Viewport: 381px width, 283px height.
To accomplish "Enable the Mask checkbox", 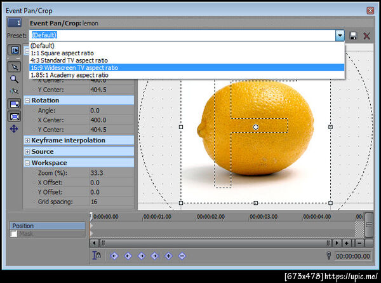I will tap(14, 234).
